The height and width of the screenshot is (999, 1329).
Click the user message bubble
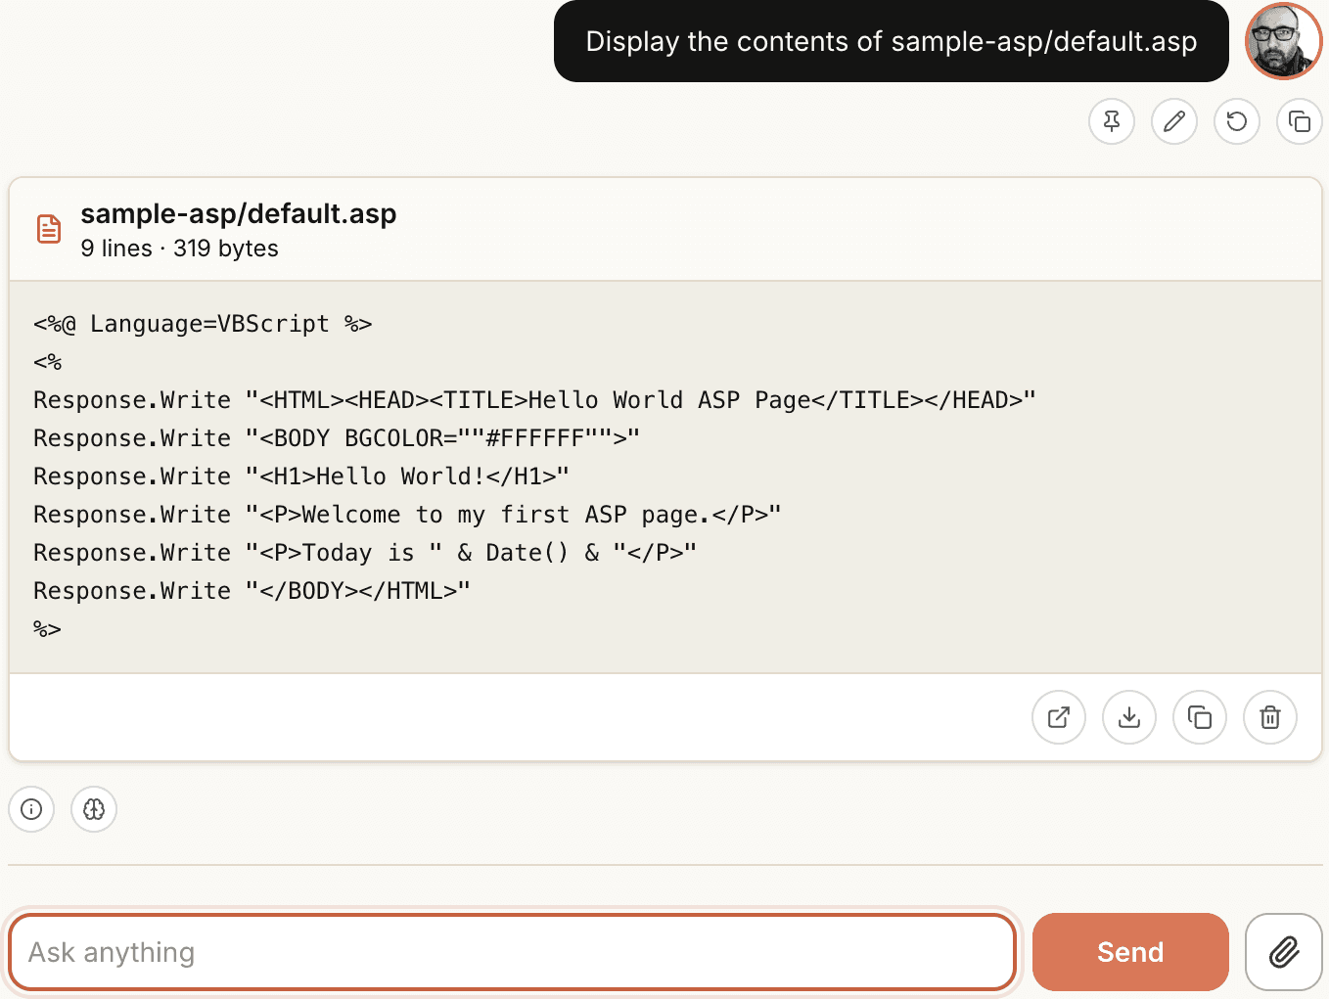[892, 41]
